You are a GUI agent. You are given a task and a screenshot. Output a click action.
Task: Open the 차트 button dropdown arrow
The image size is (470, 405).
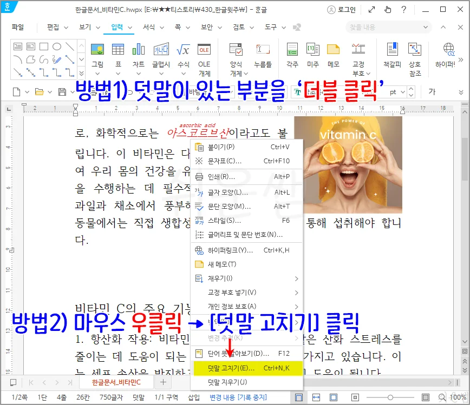coord(139,74)
